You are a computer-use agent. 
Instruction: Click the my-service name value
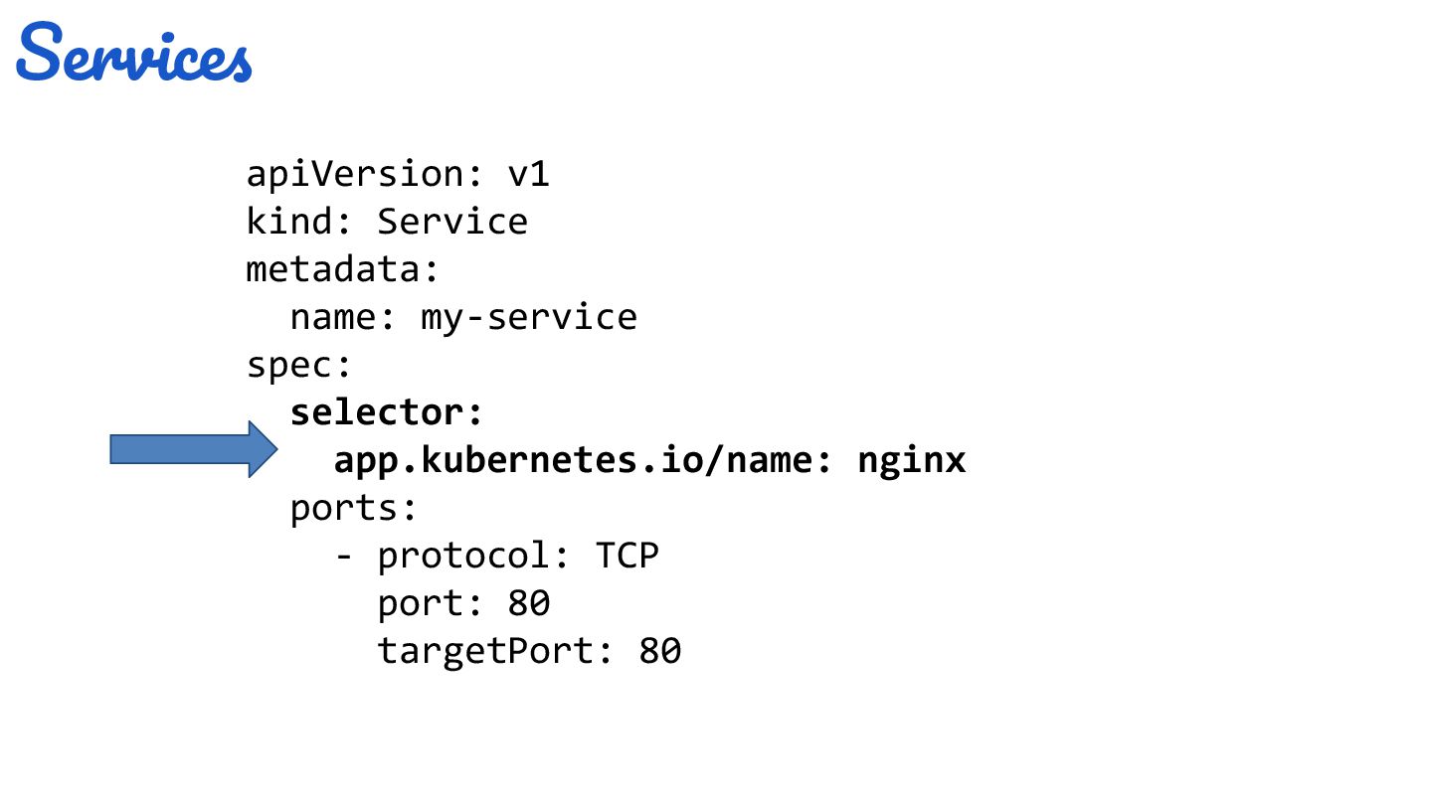529,318
